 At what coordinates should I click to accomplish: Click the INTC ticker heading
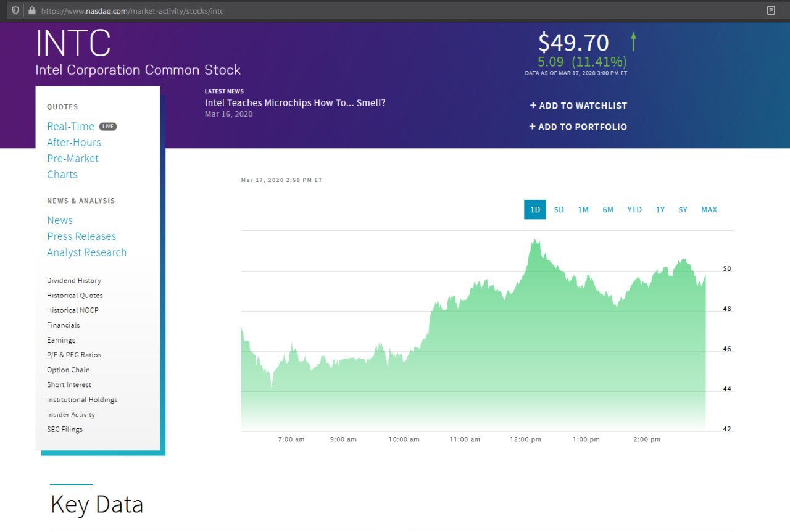73,43
